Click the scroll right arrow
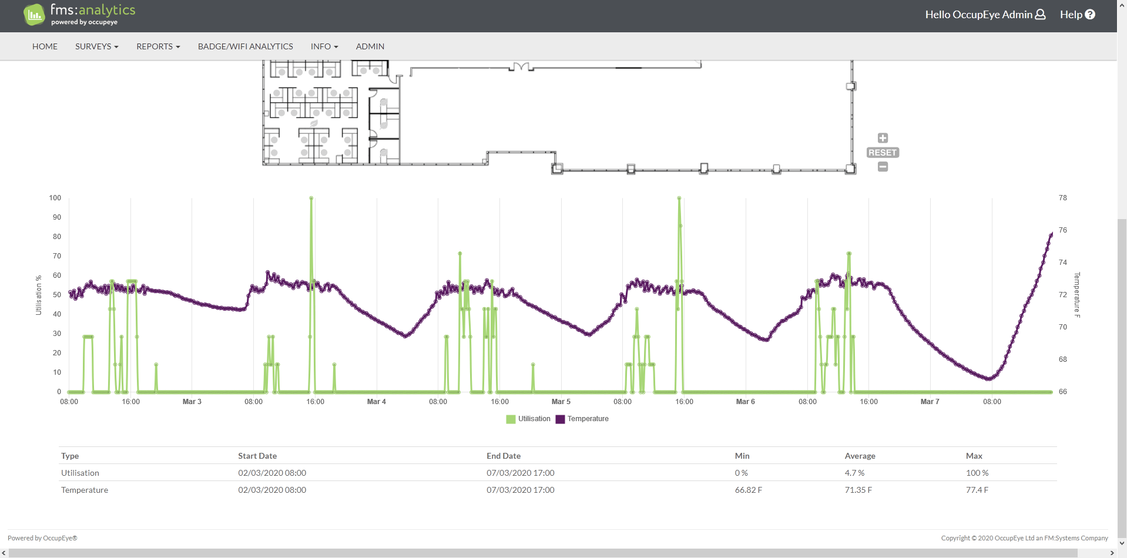 tap(1112, 553)
